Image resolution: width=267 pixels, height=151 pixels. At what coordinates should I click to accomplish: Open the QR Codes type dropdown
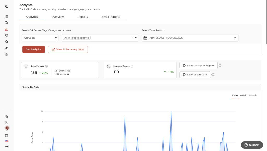(x=40, y=38)
